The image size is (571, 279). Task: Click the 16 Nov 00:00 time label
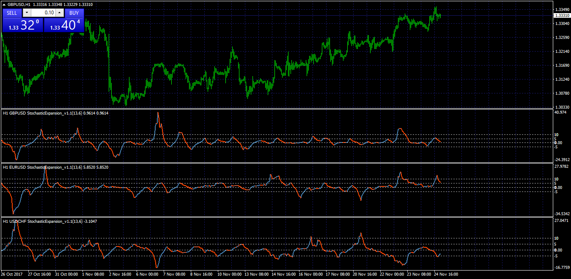[x=311, y=274]
